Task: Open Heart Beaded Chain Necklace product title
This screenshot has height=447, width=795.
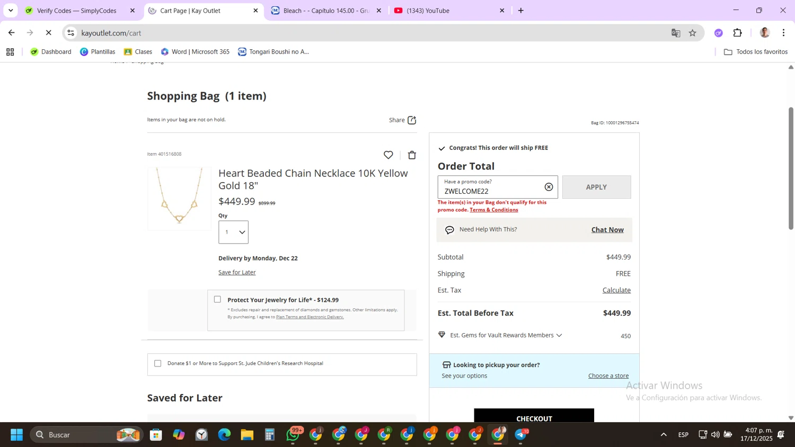Action: (x=313, y=179)
